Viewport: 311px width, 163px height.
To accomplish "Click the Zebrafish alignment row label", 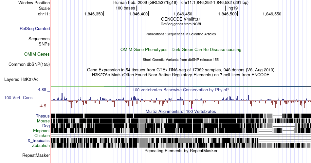I will pyautogui.click(x=41, y=146).
